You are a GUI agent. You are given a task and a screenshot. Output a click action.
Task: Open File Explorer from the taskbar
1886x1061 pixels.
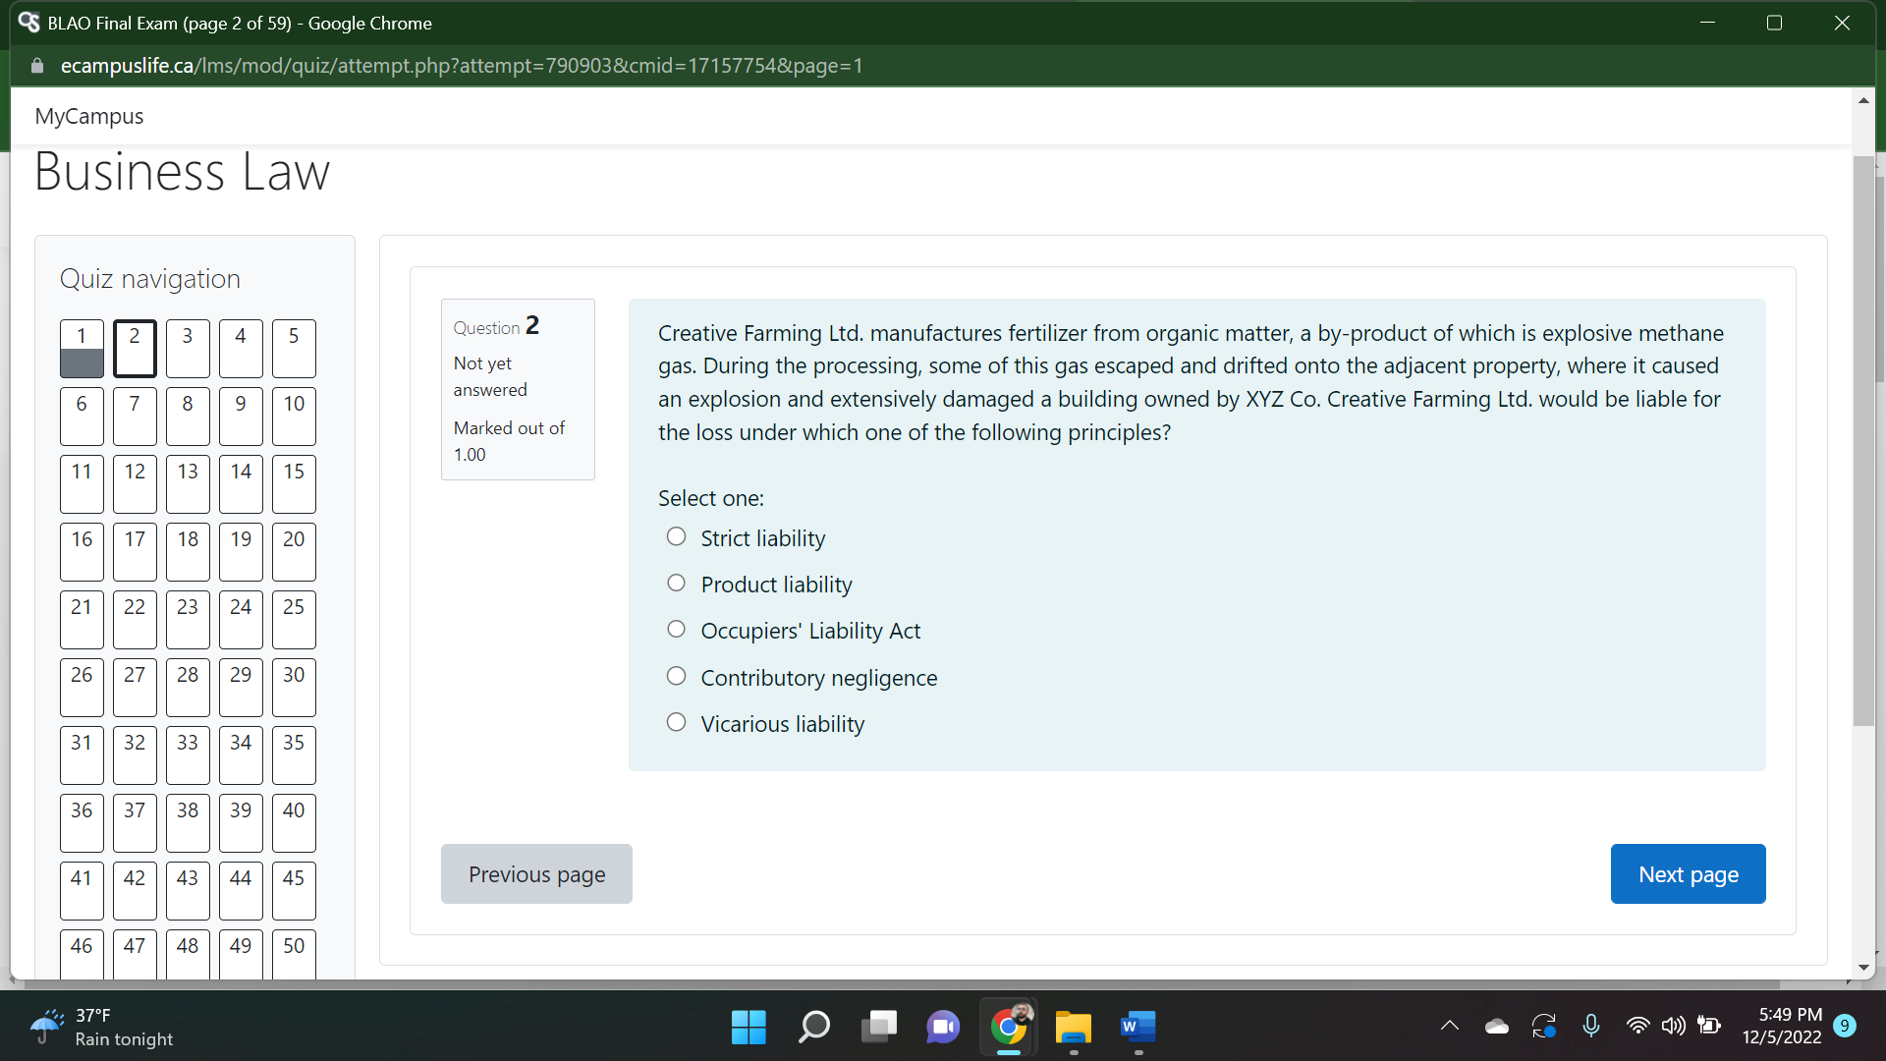click(x=1073, y=1027)
